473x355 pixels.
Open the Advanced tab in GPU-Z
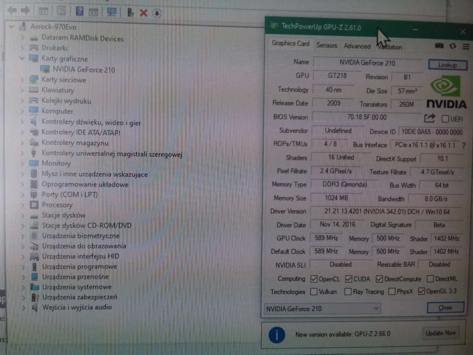click(x=357, y=46)
